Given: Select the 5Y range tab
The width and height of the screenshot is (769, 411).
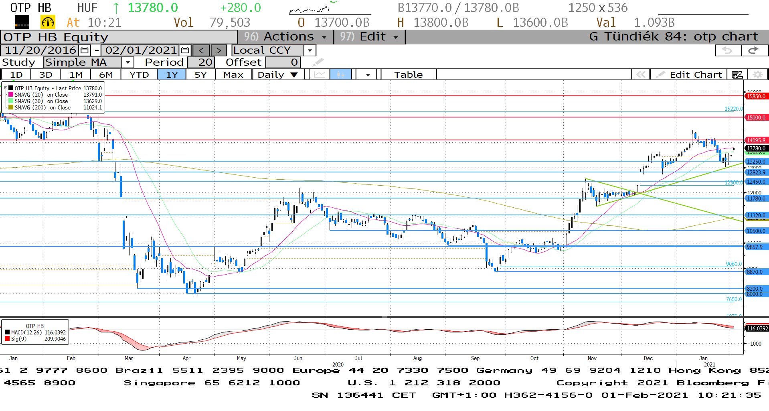Looking at the screenshot, I should point(200,75).
